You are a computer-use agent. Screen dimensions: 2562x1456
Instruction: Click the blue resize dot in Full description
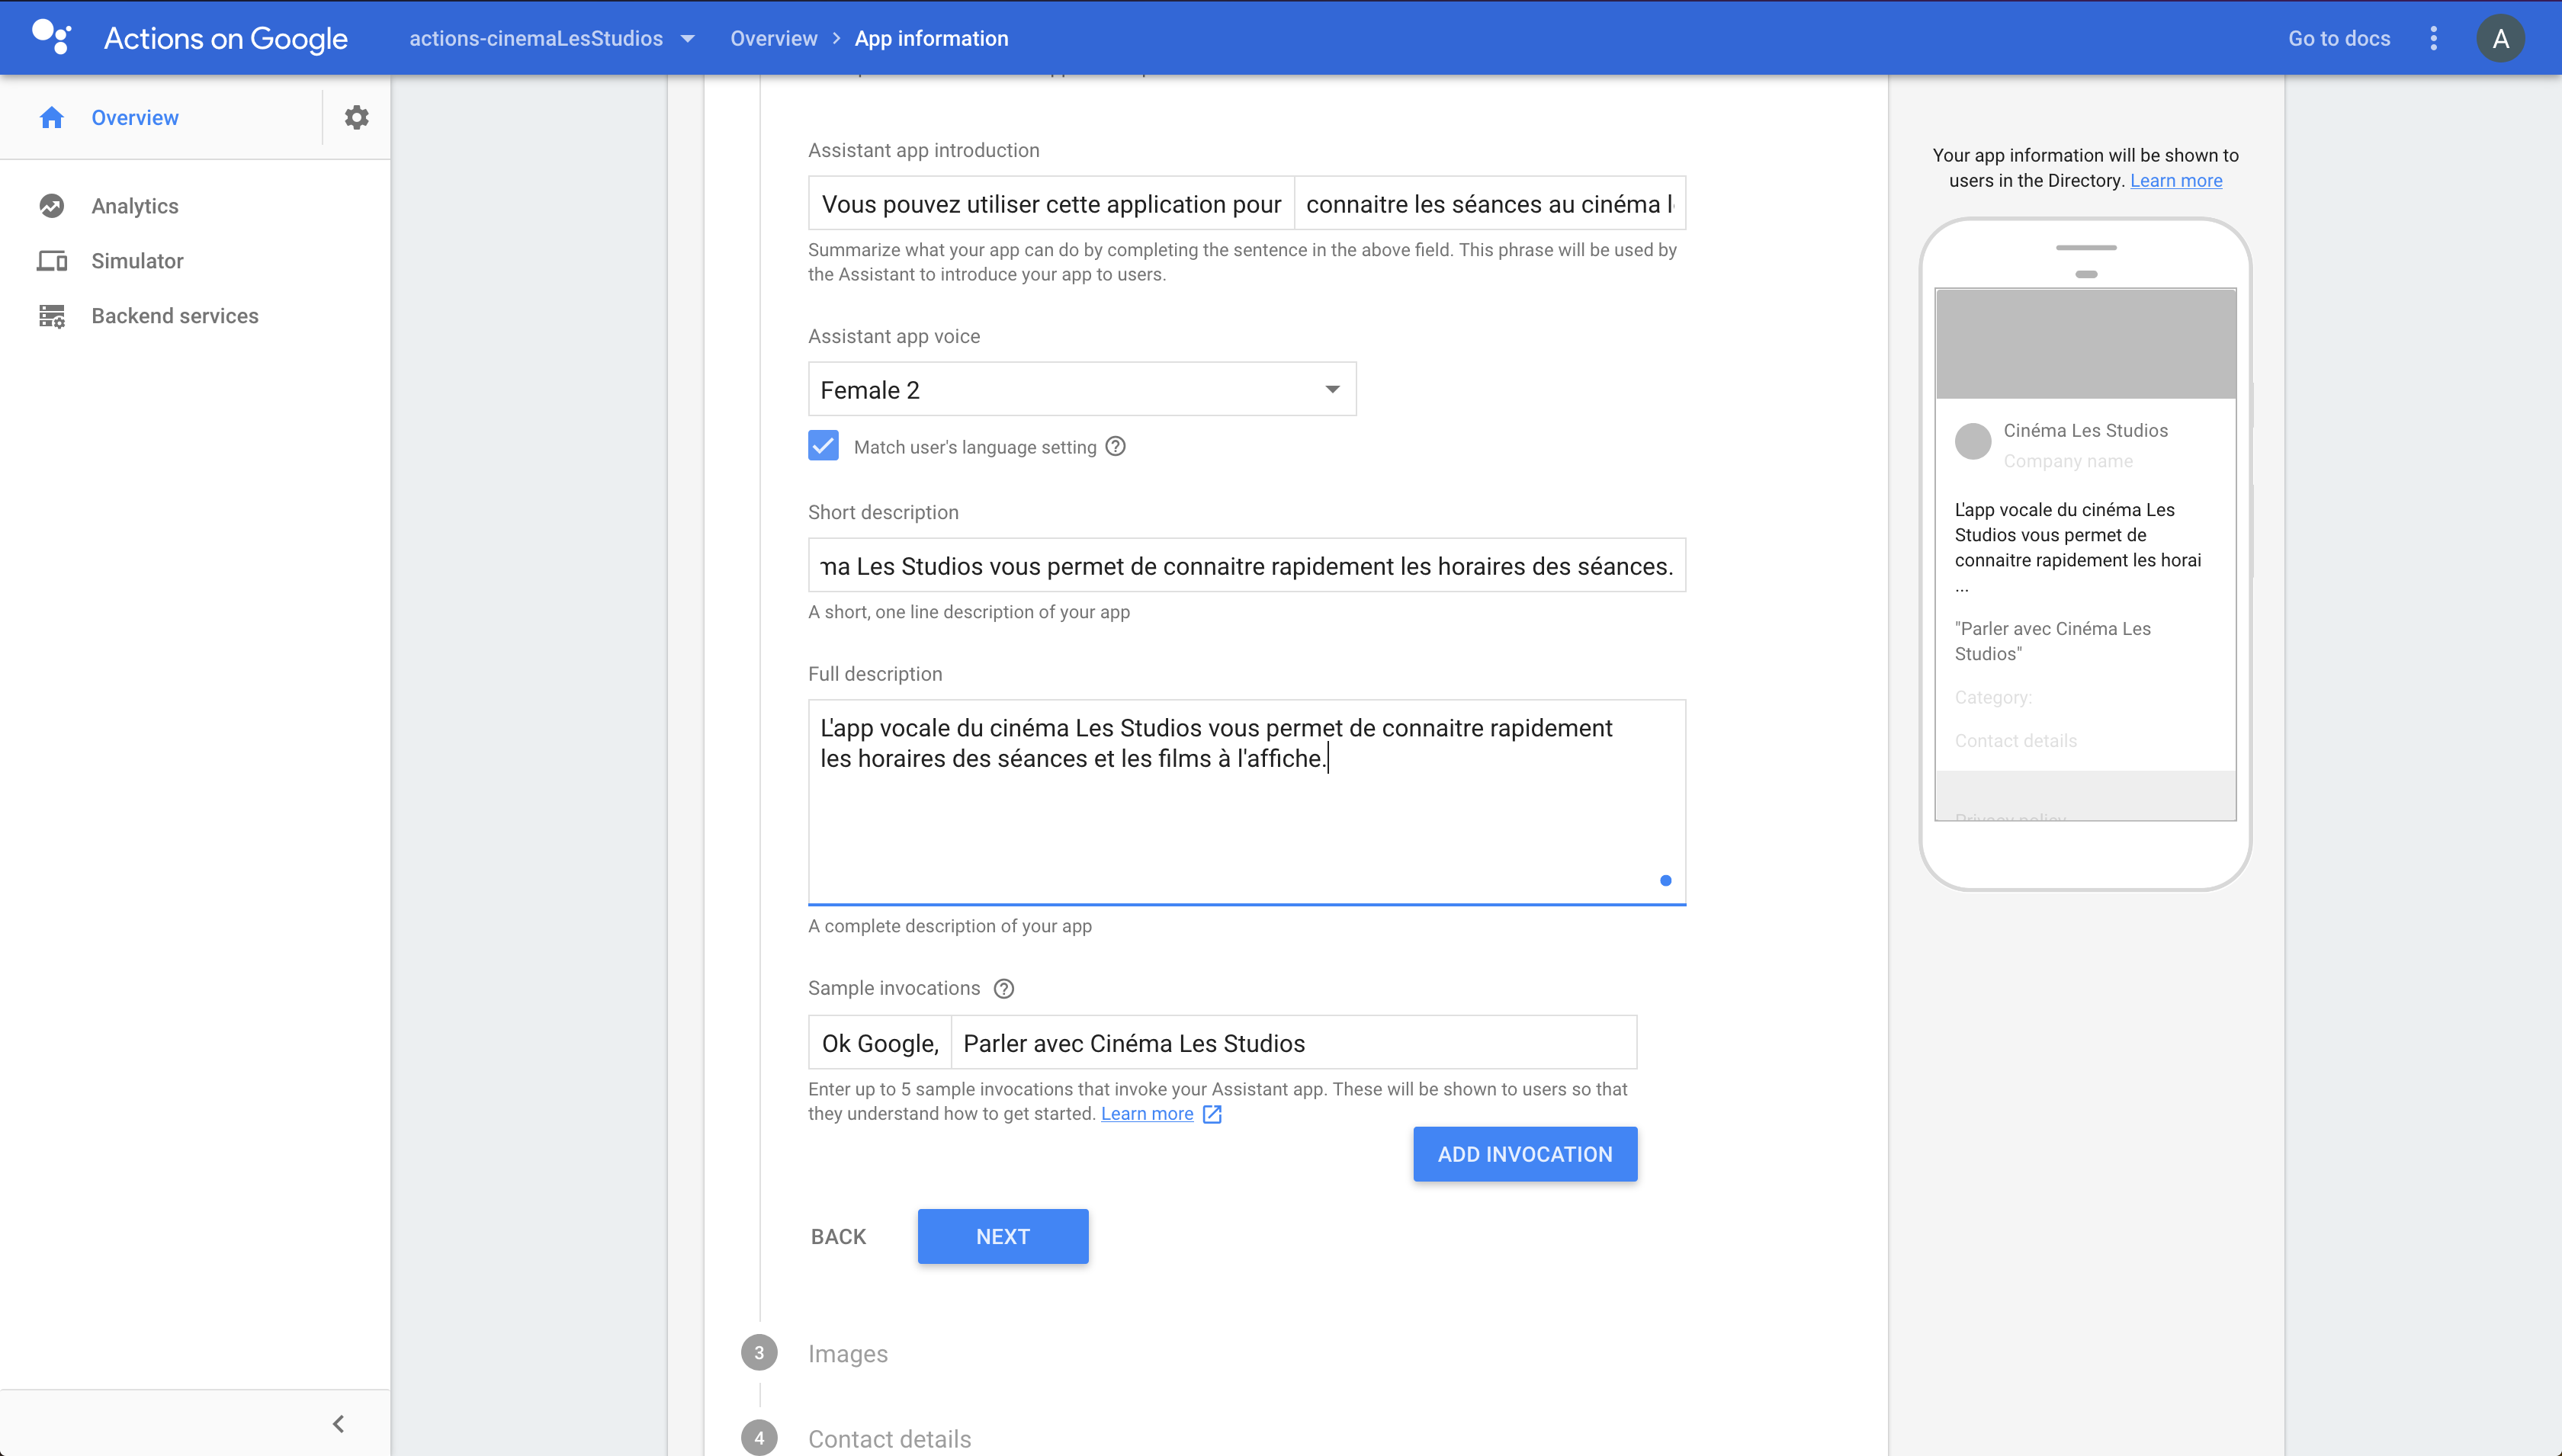pyautogui.click(x=1665, y=880)
